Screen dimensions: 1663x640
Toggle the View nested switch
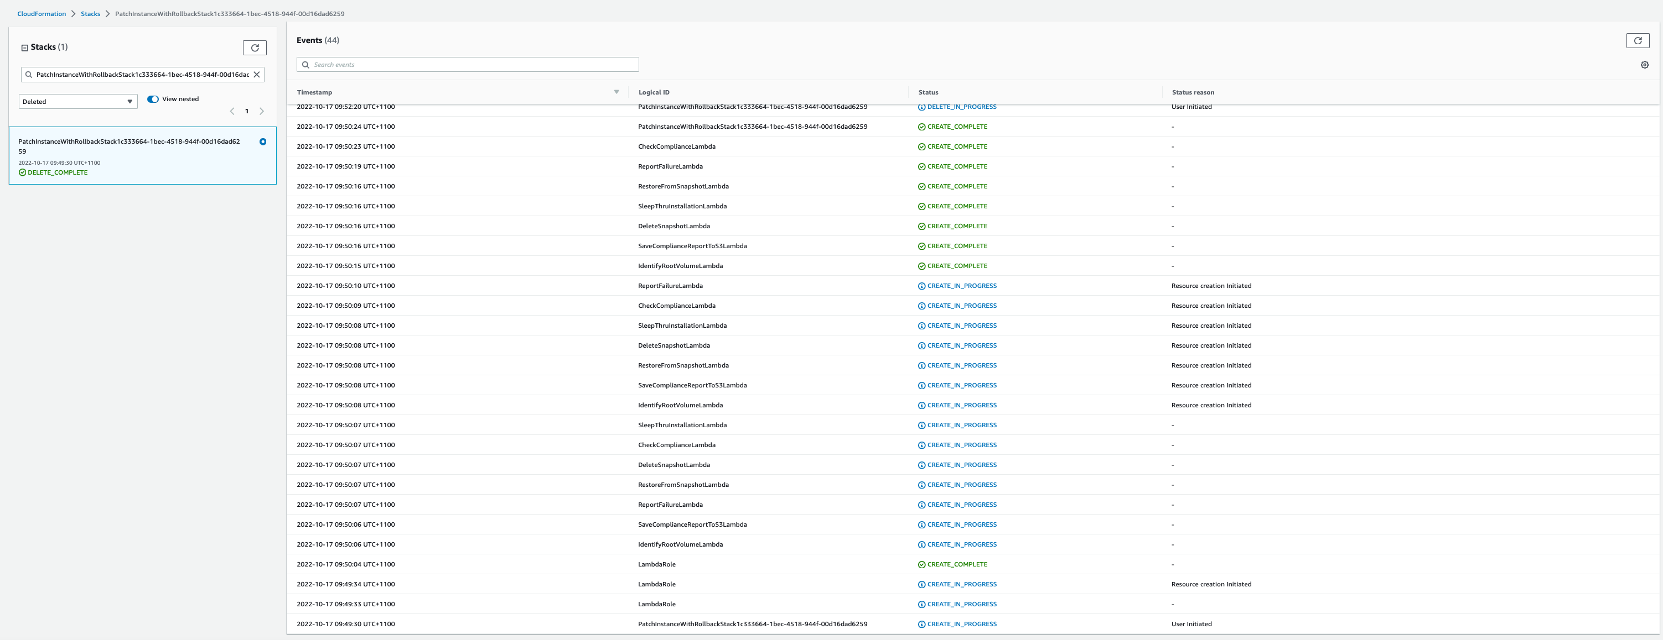pos(153,98)
